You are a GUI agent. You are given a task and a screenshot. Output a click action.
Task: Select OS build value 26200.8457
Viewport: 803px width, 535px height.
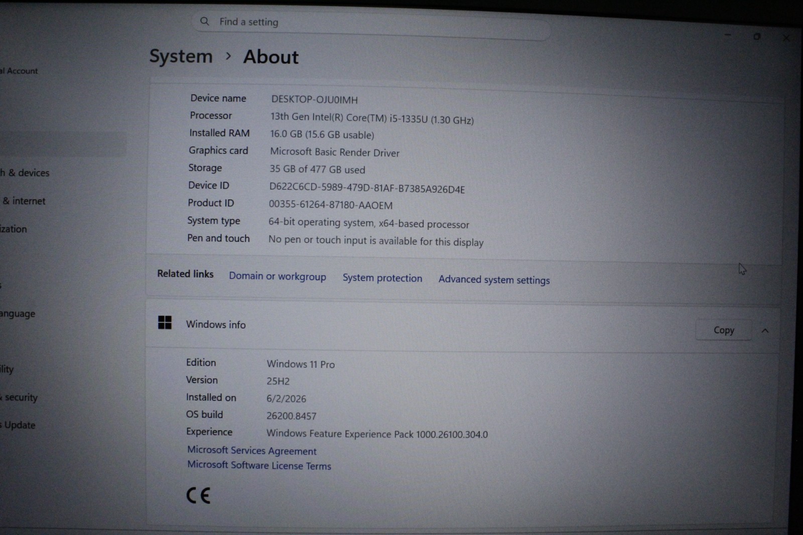[292, 416]
